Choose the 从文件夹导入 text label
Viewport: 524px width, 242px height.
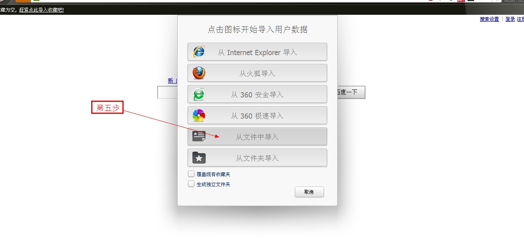point(257,158)
